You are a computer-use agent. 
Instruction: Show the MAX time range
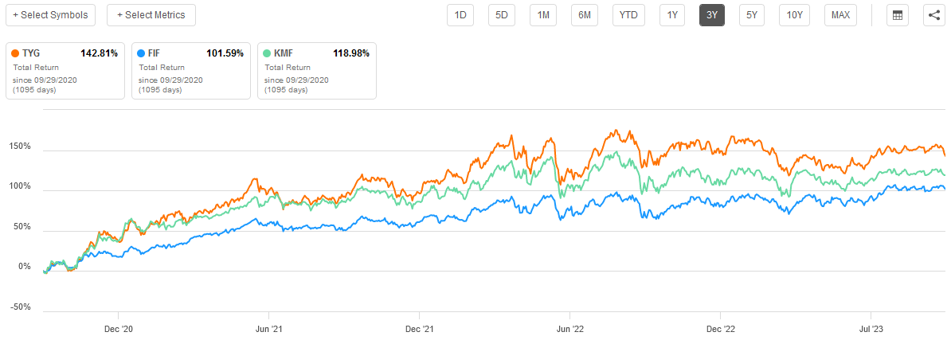(x=840, y=15)
